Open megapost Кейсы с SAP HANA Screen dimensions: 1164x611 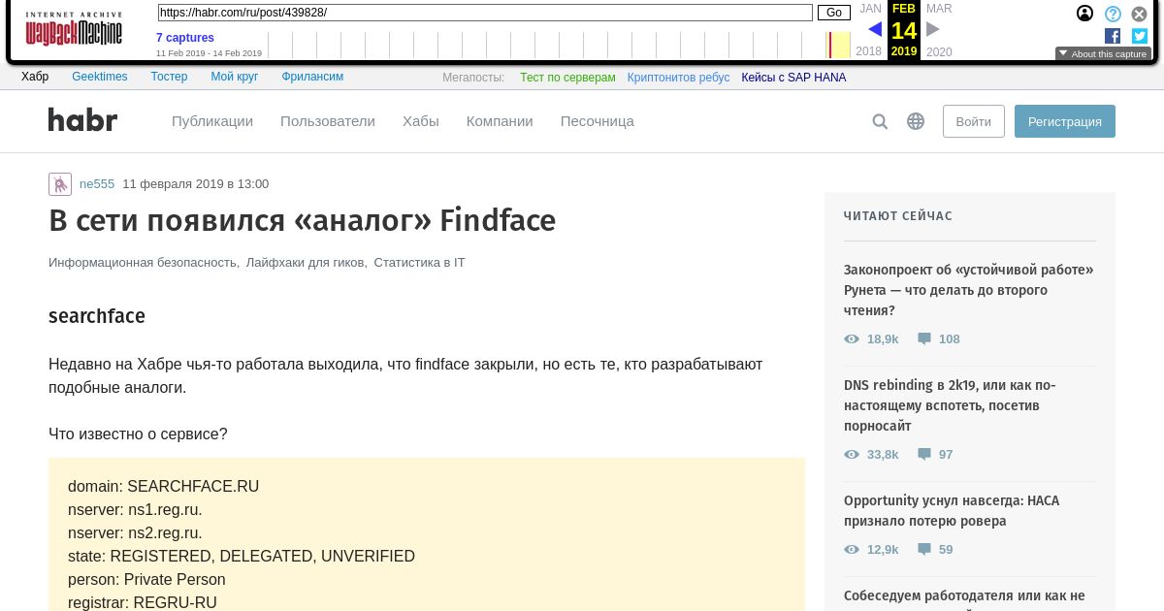click(793, 78)
